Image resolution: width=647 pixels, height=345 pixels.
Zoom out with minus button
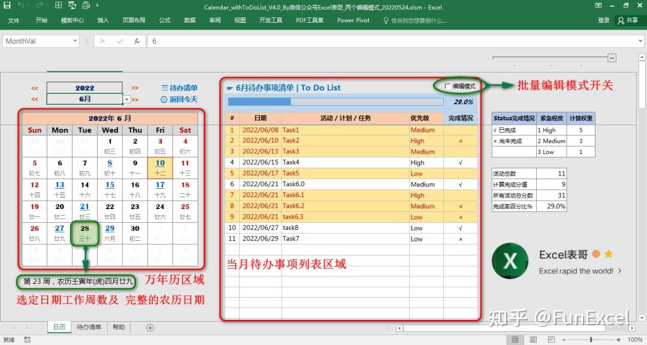click(x=564, y=339)
